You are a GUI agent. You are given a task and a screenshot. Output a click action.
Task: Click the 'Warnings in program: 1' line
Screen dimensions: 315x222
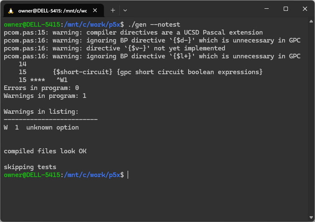coord(45,96)
